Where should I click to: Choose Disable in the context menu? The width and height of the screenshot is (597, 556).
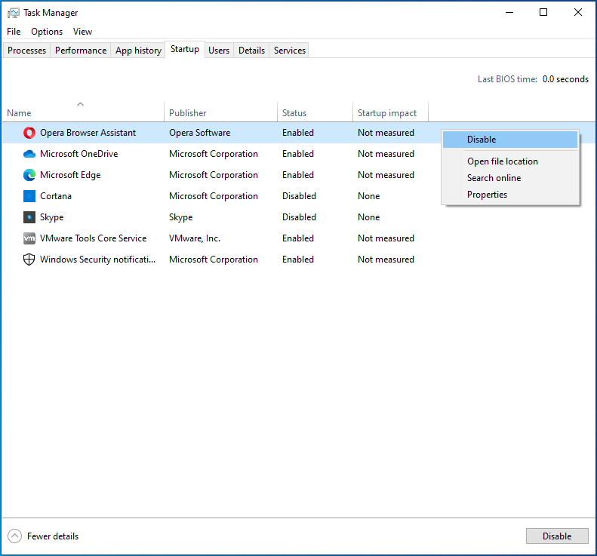tap(482, 140)
